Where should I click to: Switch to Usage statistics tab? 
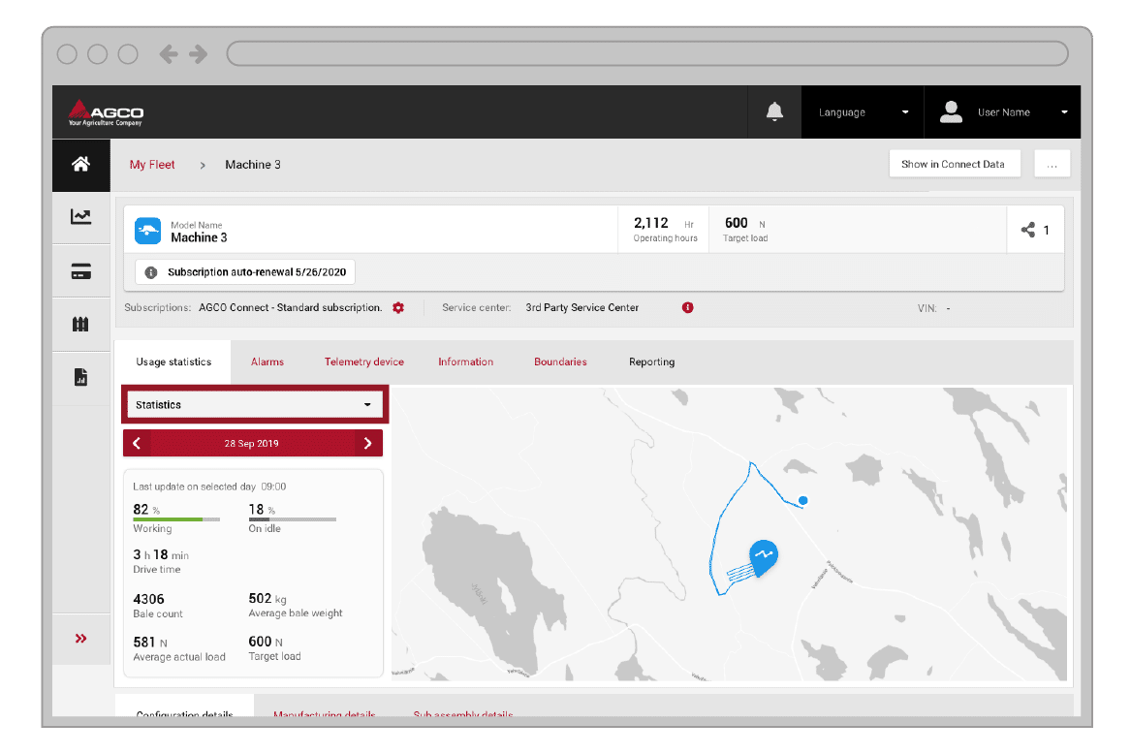click(173, 362)
